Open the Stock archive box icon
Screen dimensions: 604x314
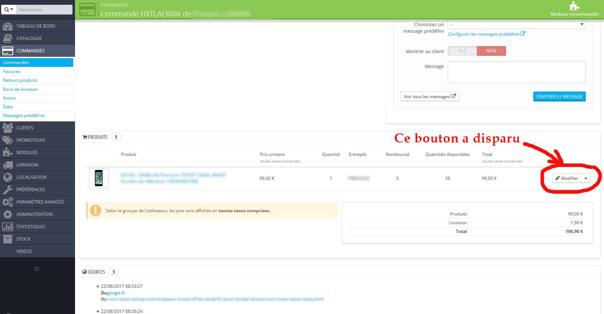coord(8,239)
